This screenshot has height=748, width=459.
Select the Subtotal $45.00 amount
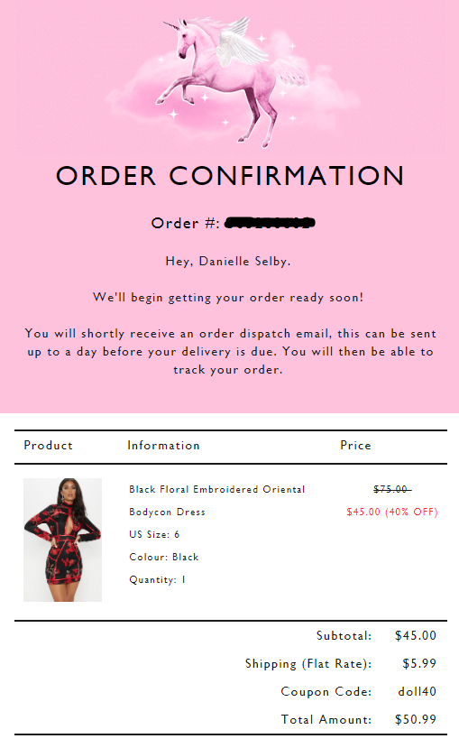point(416,635)
